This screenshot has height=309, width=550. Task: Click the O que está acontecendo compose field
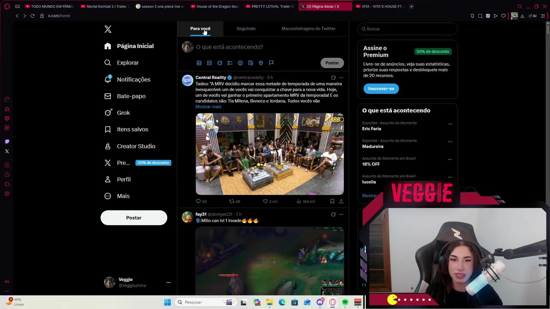(229, 47)
